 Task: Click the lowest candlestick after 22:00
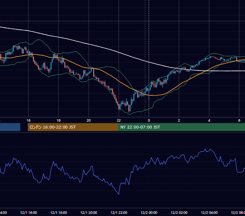click(x=129, y=108)
